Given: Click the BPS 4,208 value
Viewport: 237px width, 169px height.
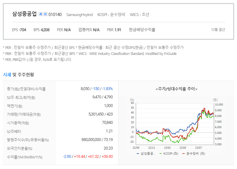Looking at the screenshot, I should point(41,30).
